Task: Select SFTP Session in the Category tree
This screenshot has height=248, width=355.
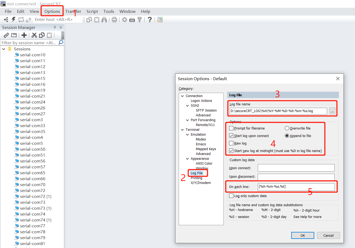Action: click(x=206, y=110)
